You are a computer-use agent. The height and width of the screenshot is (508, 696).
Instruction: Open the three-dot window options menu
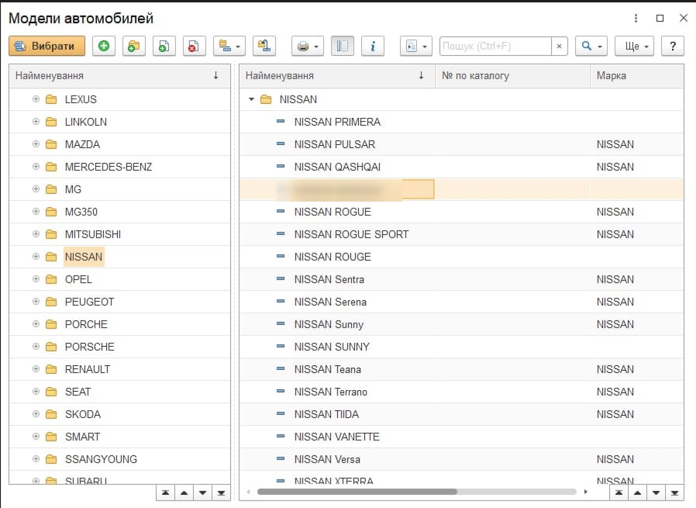(x=636, y=18)
